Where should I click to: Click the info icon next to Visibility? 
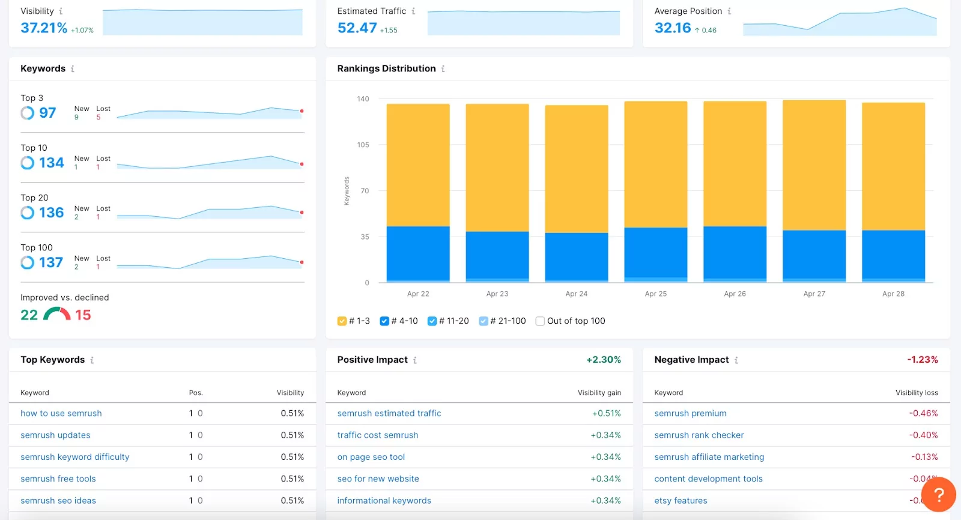coord(61,11)
